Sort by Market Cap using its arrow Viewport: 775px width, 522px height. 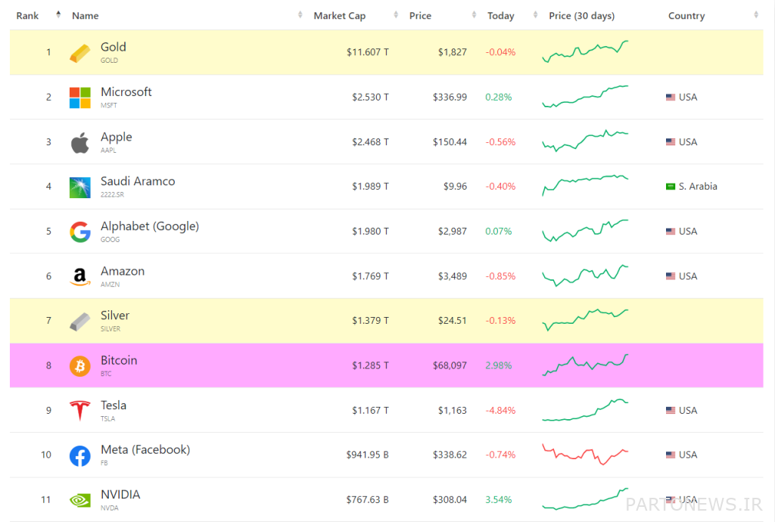click(x=395, y=15)
